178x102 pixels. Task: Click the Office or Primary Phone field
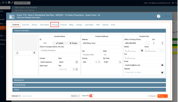tap(135, 43)
